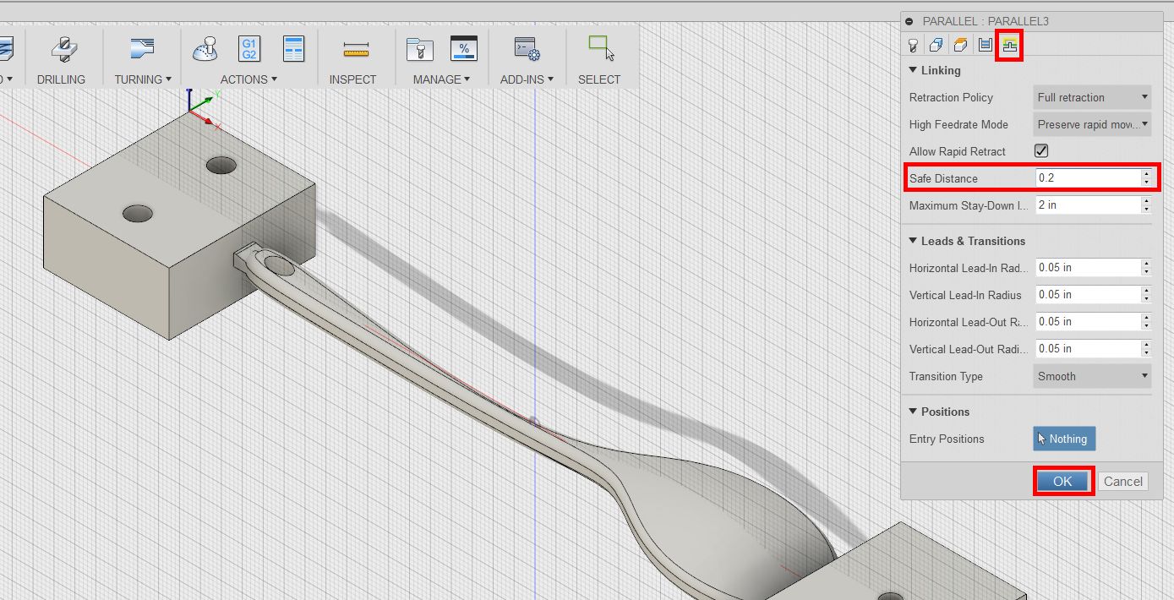Switch to the Passes tab icon
This screenshot has height=600, width=1174.
tap(985, 45)
